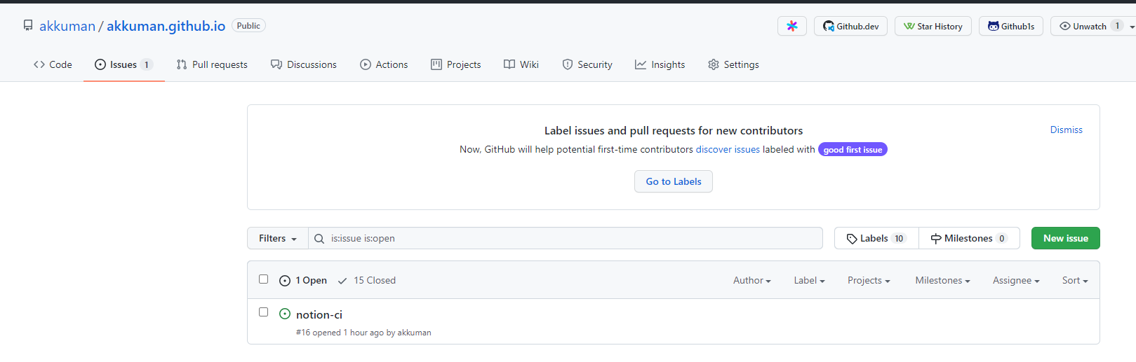Screen dimensions: 1136x362
Task: Open repository in Github.dev
Action: [x=850, y=26]
